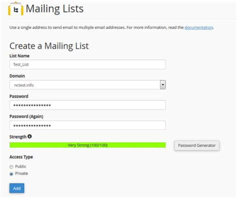Click the Strength info icon
Image resolution: width=237 pixels, height=198 pixels.
click(x=30, y=137)
